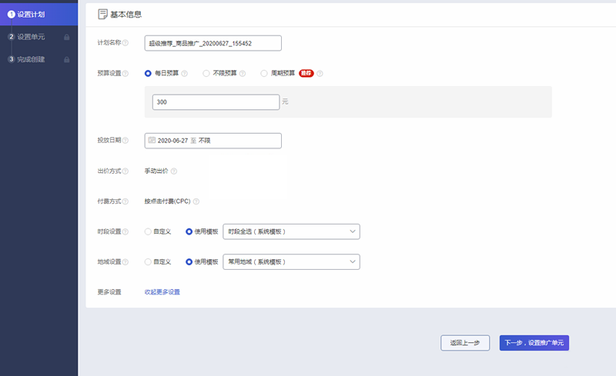Click help icon beside 预算设置 label

(126, 73)
